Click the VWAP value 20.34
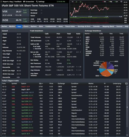129x137 pixels. 19,34
